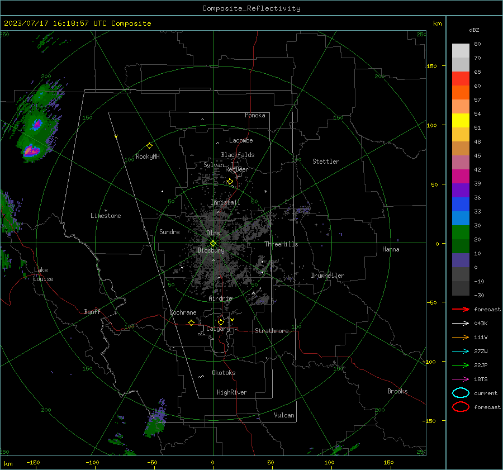Select the Cochrane label

pyautogui.click(x=183, y=312)
